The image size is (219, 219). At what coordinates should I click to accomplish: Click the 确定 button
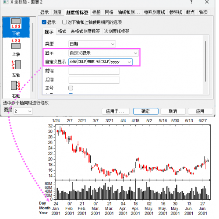[146, 111]
